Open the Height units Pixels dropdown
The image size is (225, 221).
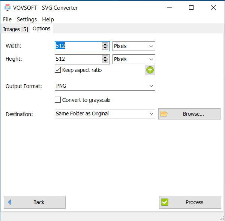[x=134, y=59]
